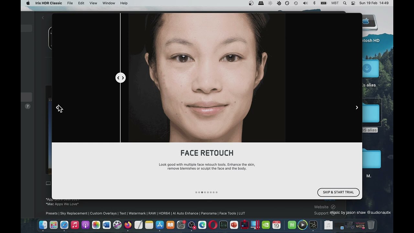Open the Apple menu
Screen dimensions: 414x233
tap(28, 3)
